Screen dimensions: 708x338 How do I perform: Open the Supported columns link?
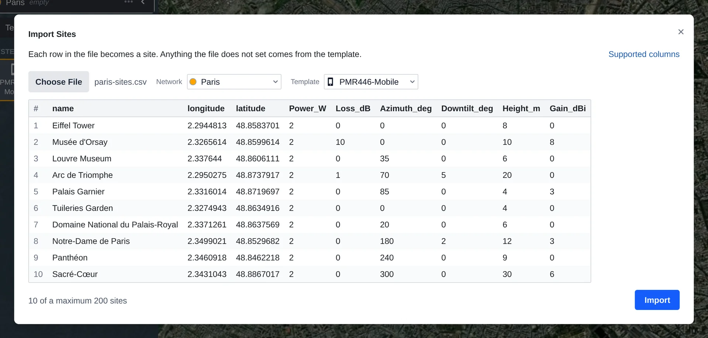[644, 54]
